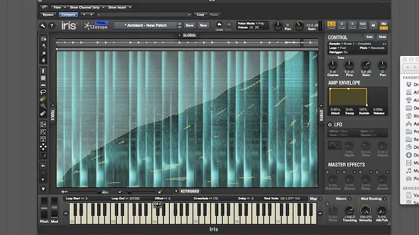
Task: Click the undo arrow in the tools column
Action: point(43,166)
